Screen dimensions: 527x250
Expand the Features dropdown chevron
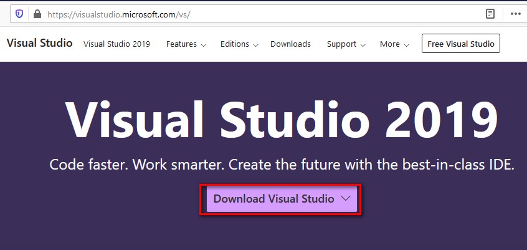203,45
